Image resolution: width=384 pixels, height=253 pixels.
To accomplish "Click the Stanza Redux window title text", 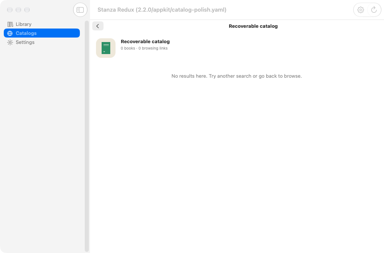I will click(x=162, y=10).
